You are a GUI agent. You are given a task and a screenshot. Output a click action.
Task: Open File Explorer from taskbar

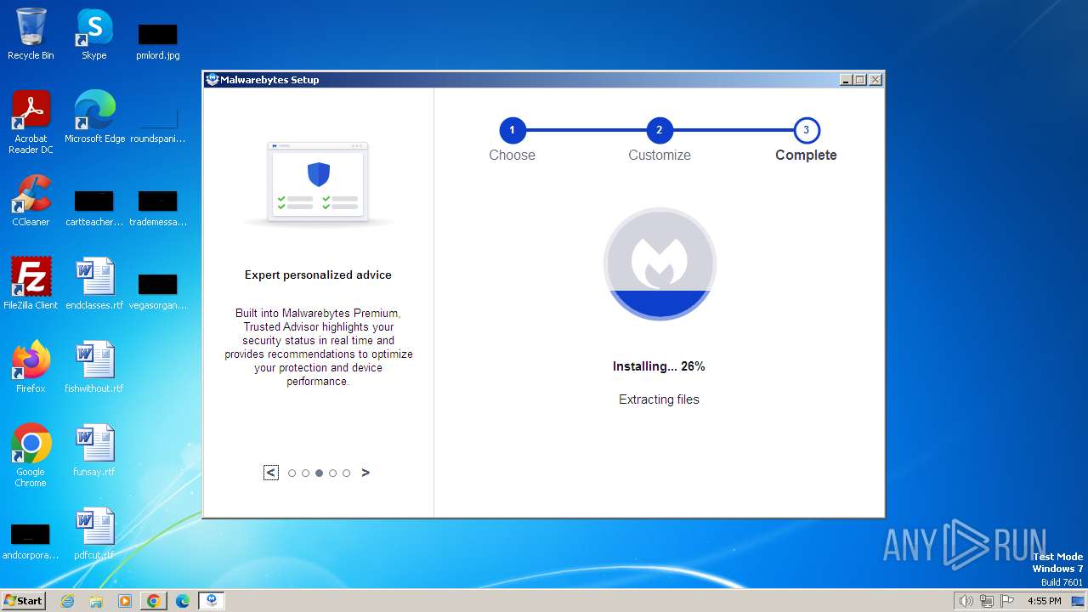coord(96,601)
